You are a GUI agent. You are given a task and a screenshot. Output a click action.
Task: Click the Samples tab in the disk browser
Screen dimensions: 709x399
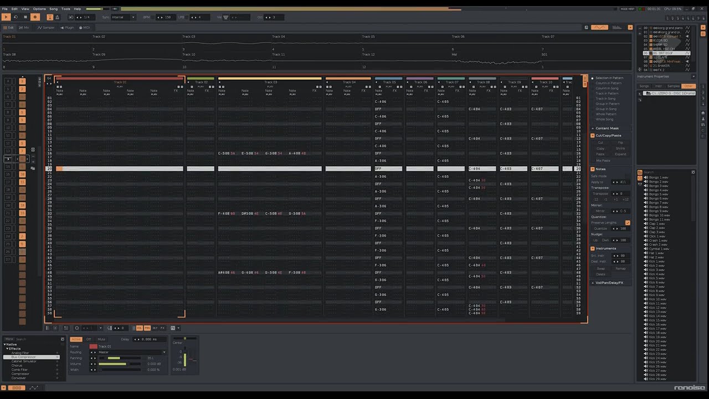[674, 86]
